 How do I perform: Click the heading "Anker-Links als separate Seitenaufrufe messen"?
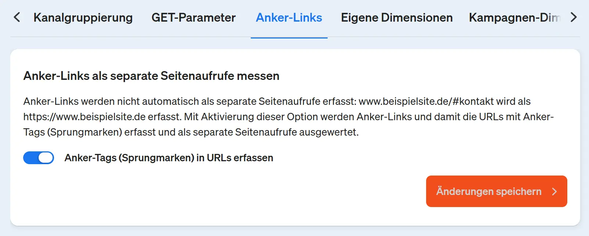point(151,76)
